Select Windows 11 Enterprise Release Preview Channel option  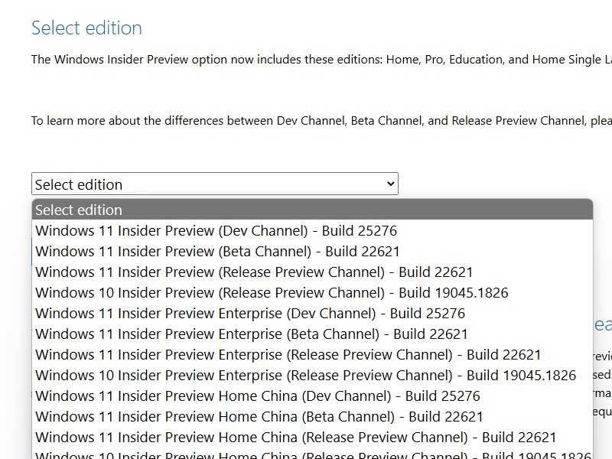[x=288, y=354]
